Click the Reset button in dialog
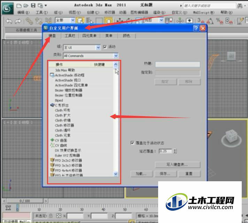 (189, 174)
